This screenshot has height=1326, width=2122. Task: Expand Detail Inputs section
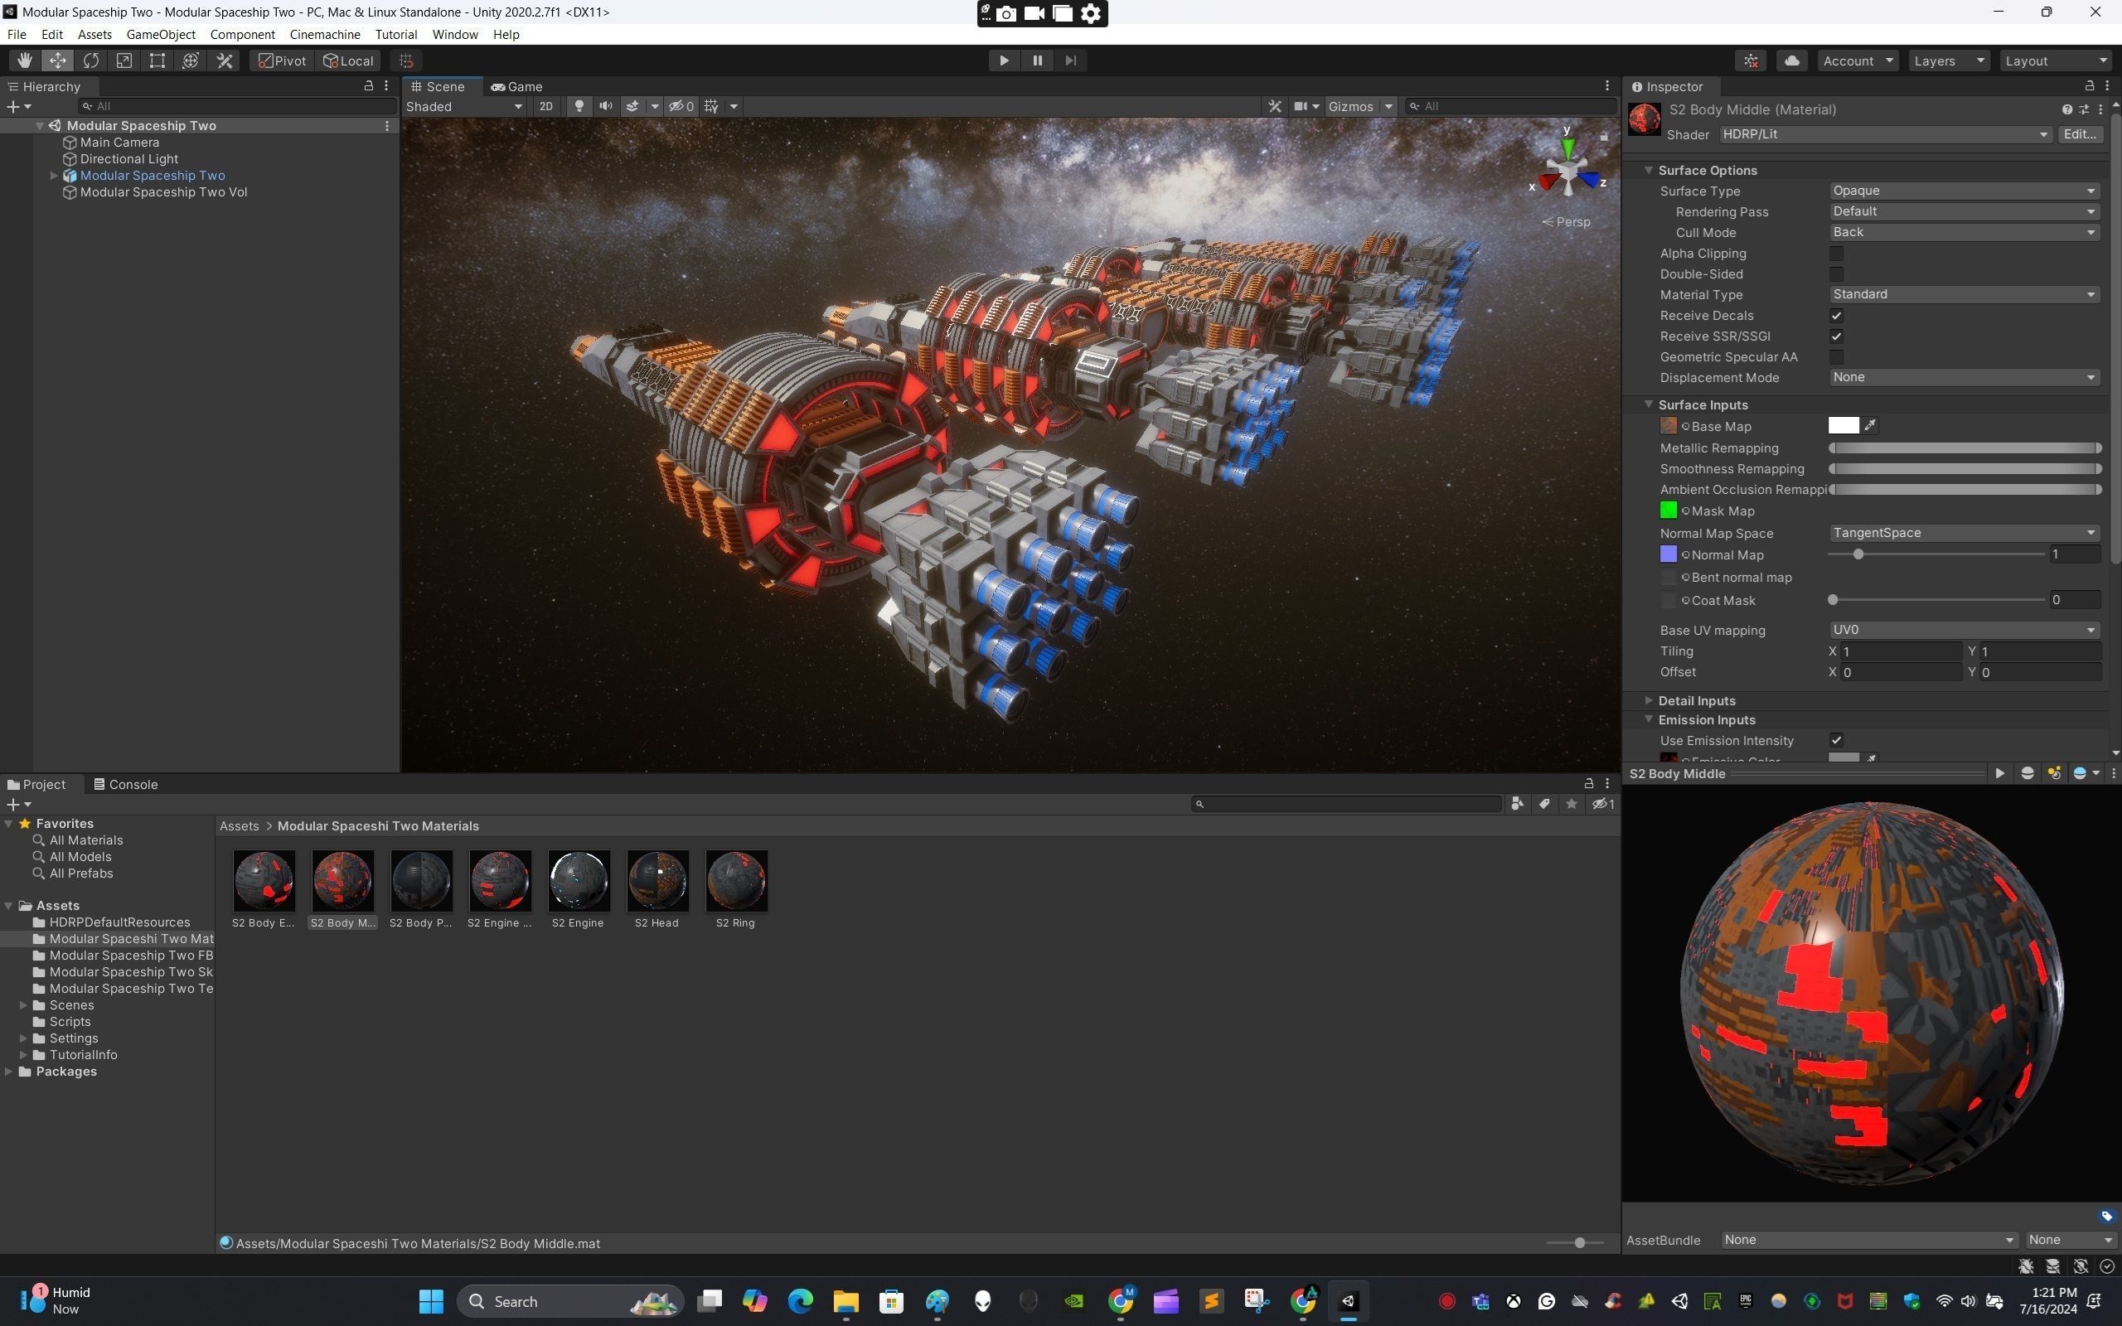click(1649, 701)
